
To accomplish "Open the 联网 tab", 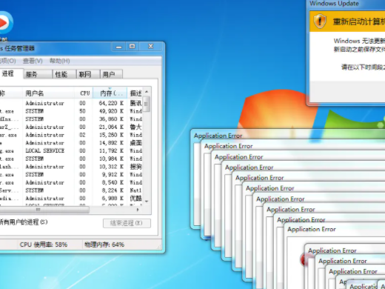I will click(x=88, y=74).
